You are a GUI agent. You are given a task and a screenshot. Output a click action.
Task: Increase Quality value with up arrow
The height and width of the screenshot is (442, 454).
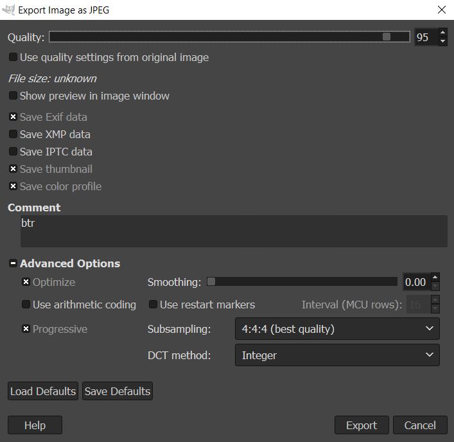pos(442,33)
